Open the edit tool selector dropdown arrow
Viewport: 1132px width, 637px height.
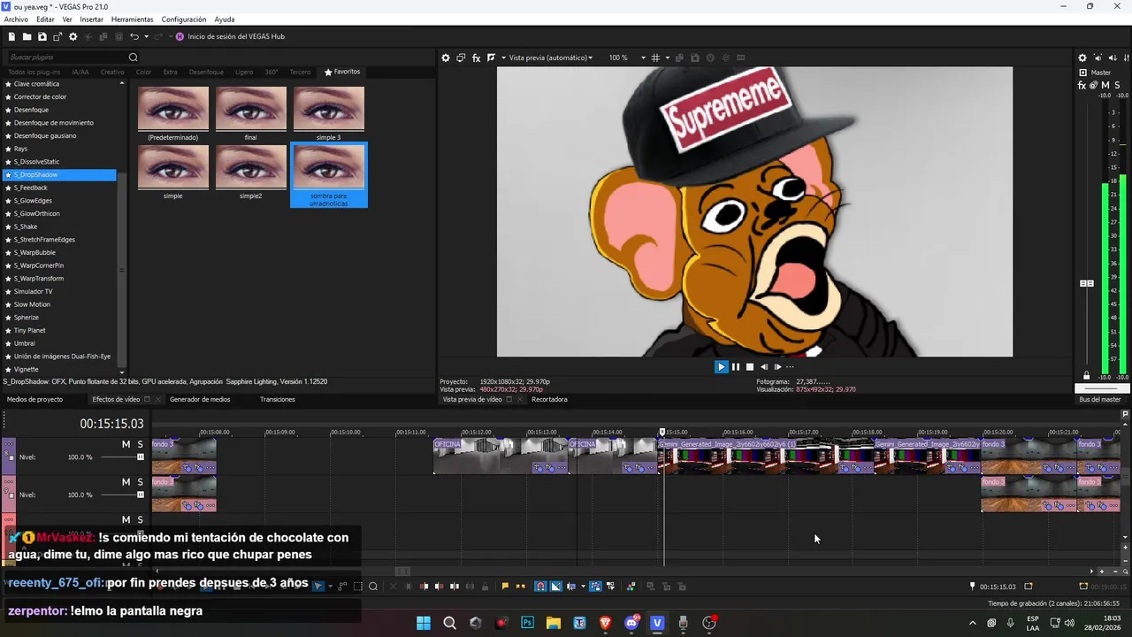click(330, 587)
